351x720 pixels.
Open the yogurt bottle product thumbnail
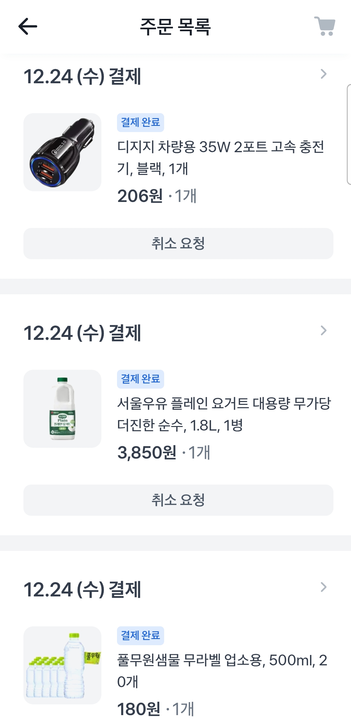62,409
